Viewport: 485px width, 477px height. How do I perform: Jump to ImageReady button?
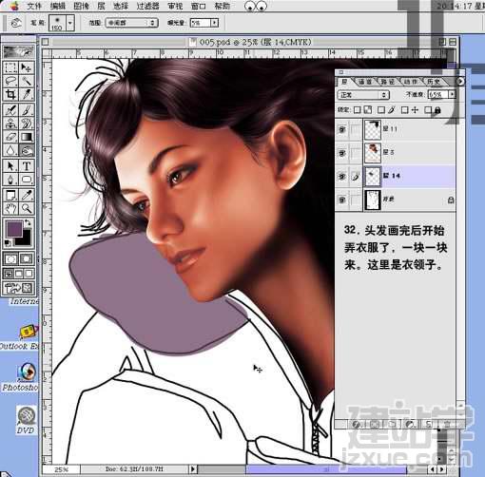[x=18, y=288]
